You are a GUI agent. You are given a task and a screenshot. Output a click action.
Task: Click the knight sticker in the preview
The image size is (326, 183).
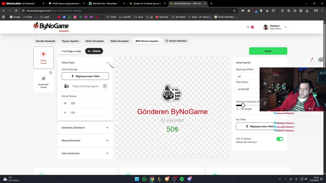click(172, 93)
